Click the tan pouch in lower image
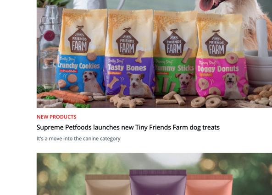 pyautogui.click(x=107, y=185)
